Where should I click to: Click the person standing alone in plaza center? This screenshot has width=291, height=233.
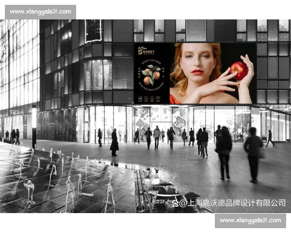[x=114, y=142]
